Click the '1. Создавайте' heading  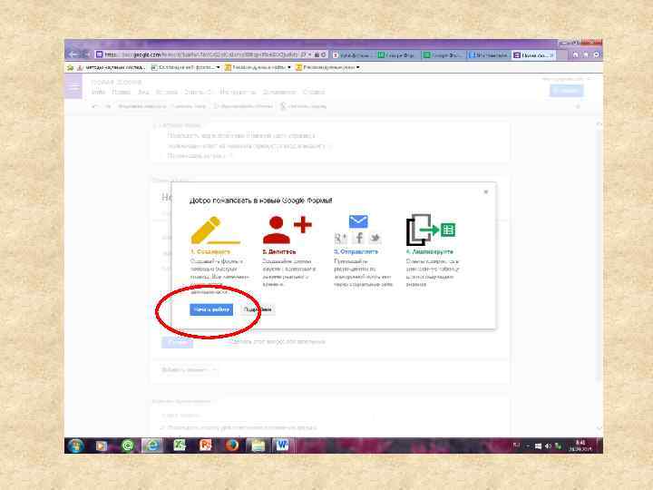tap(210, 251)
